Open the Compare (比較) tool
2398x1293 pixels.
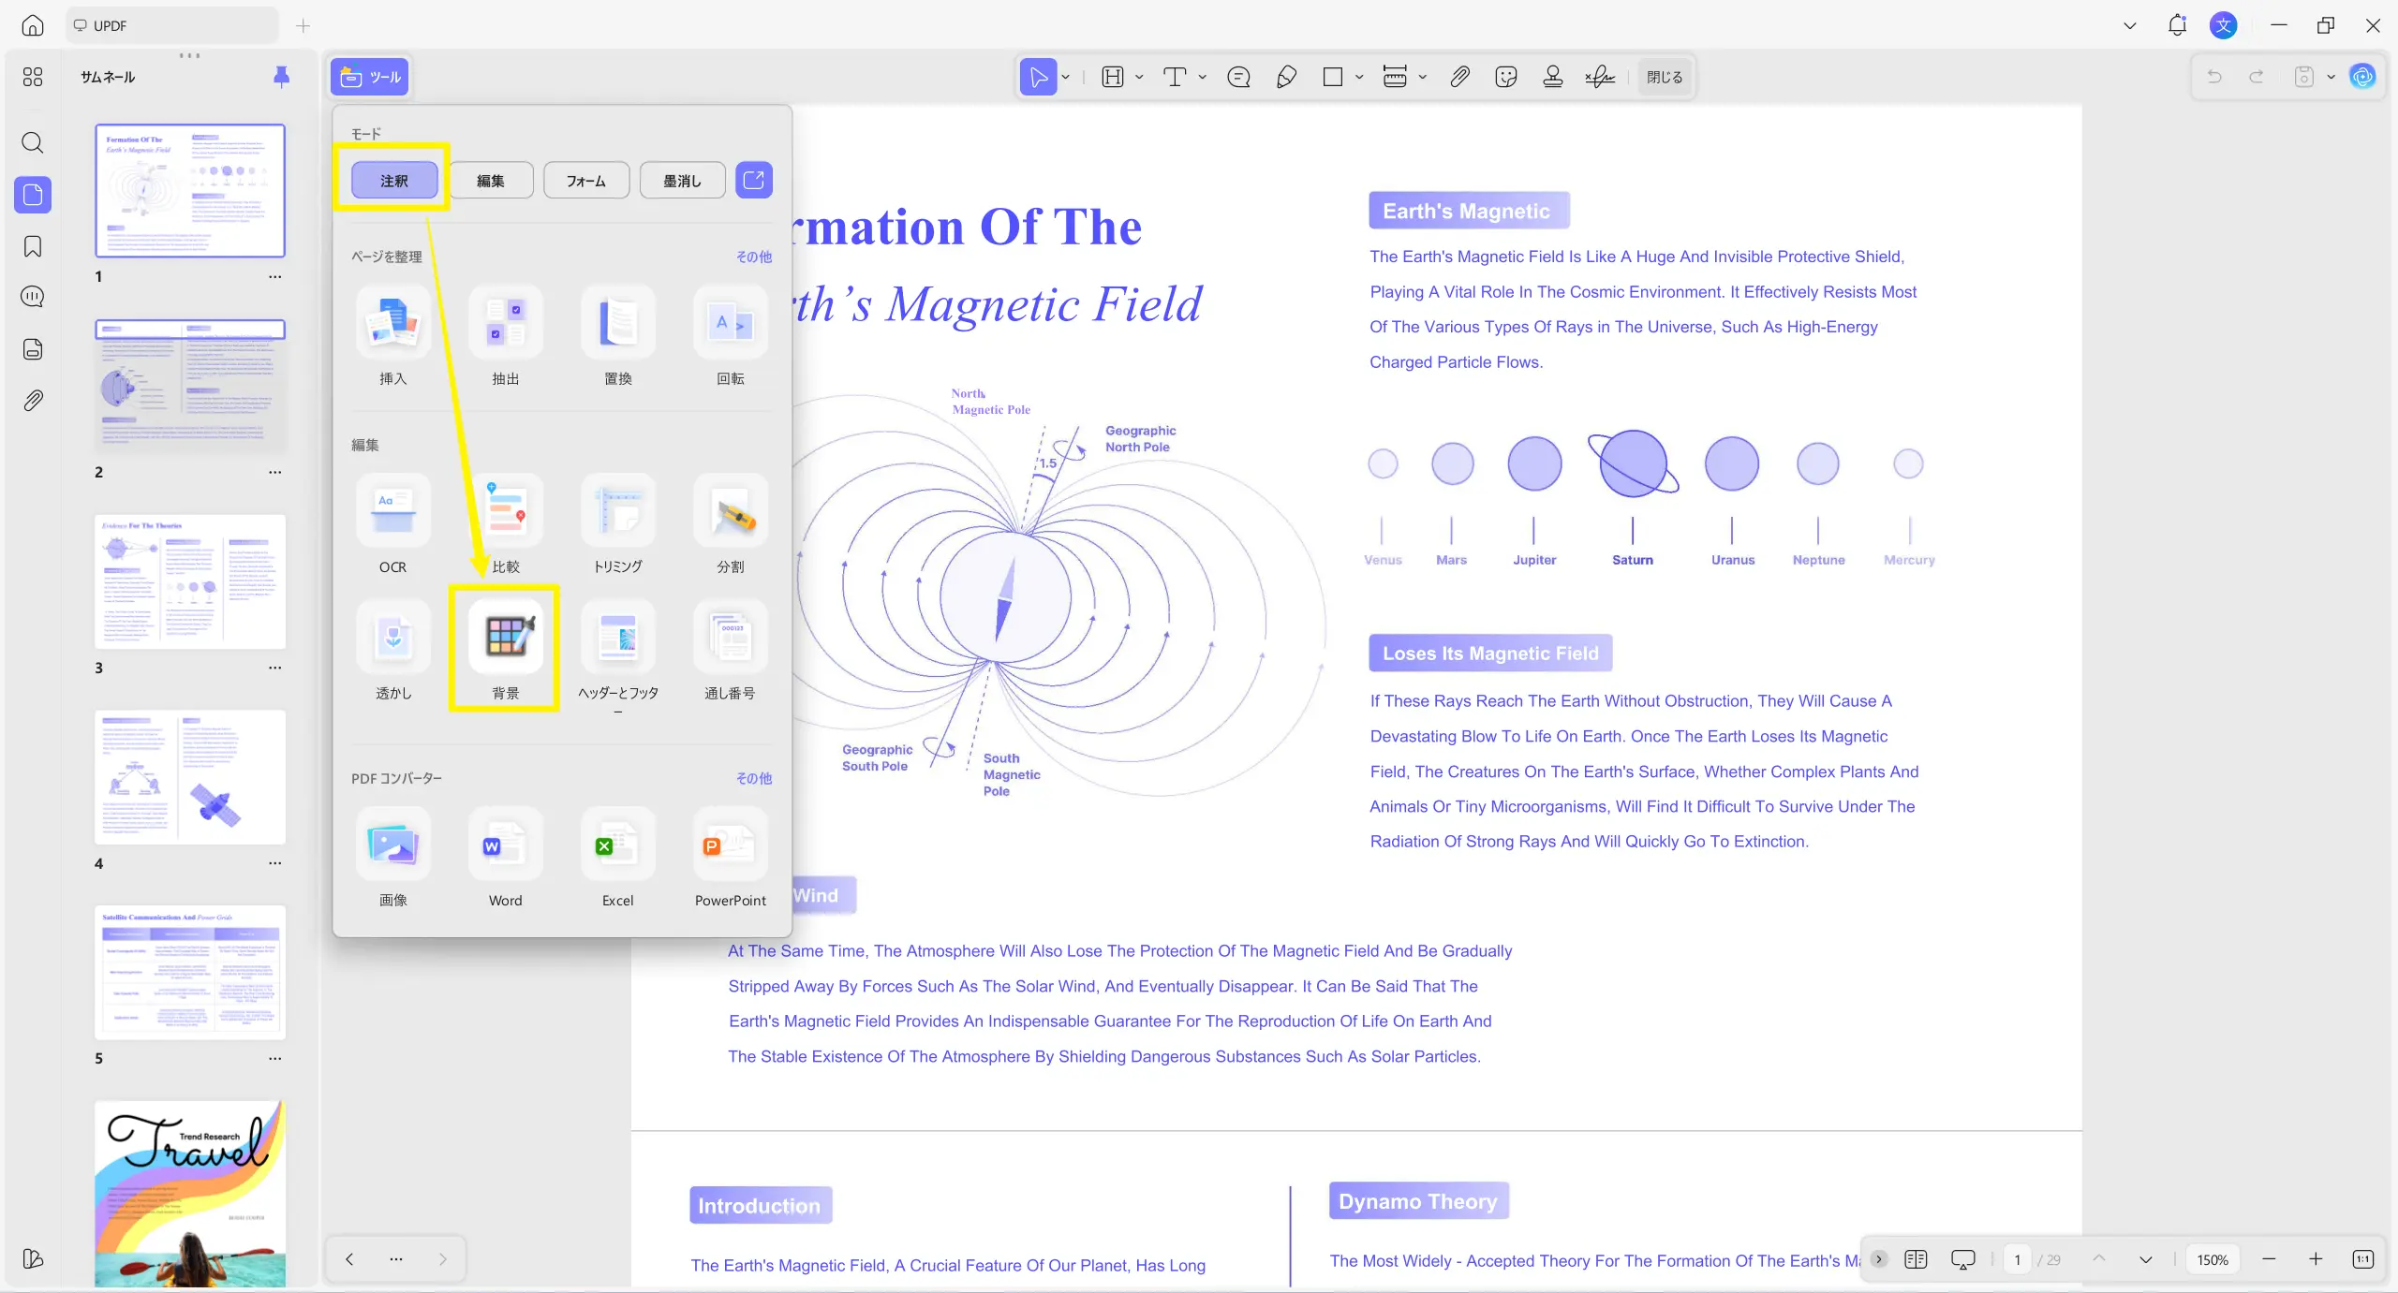click(x=505, y=511)
